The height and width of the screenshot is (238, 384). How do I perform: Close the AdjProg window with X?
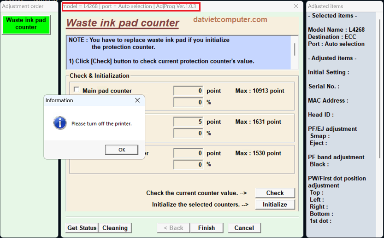coord(296,6)
